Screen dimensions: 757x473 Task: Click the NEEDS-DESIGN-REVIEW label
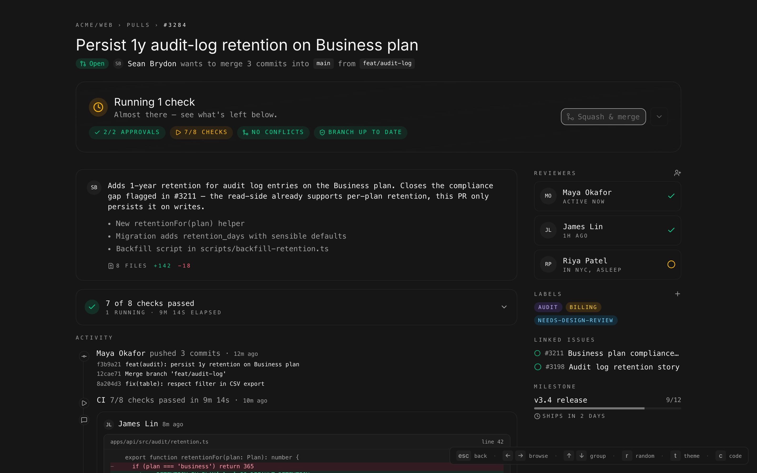(575, 320)
